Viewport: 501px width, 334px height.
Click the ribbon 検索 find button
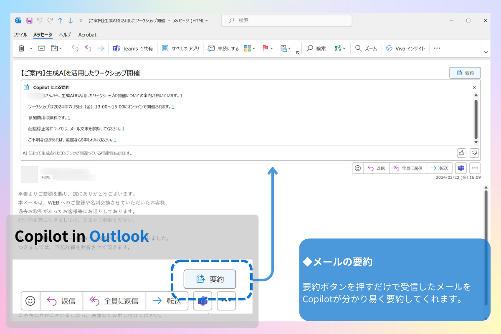coord(316,48)
